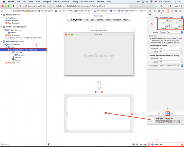Select the Window tree item

[x=13, y=33]
